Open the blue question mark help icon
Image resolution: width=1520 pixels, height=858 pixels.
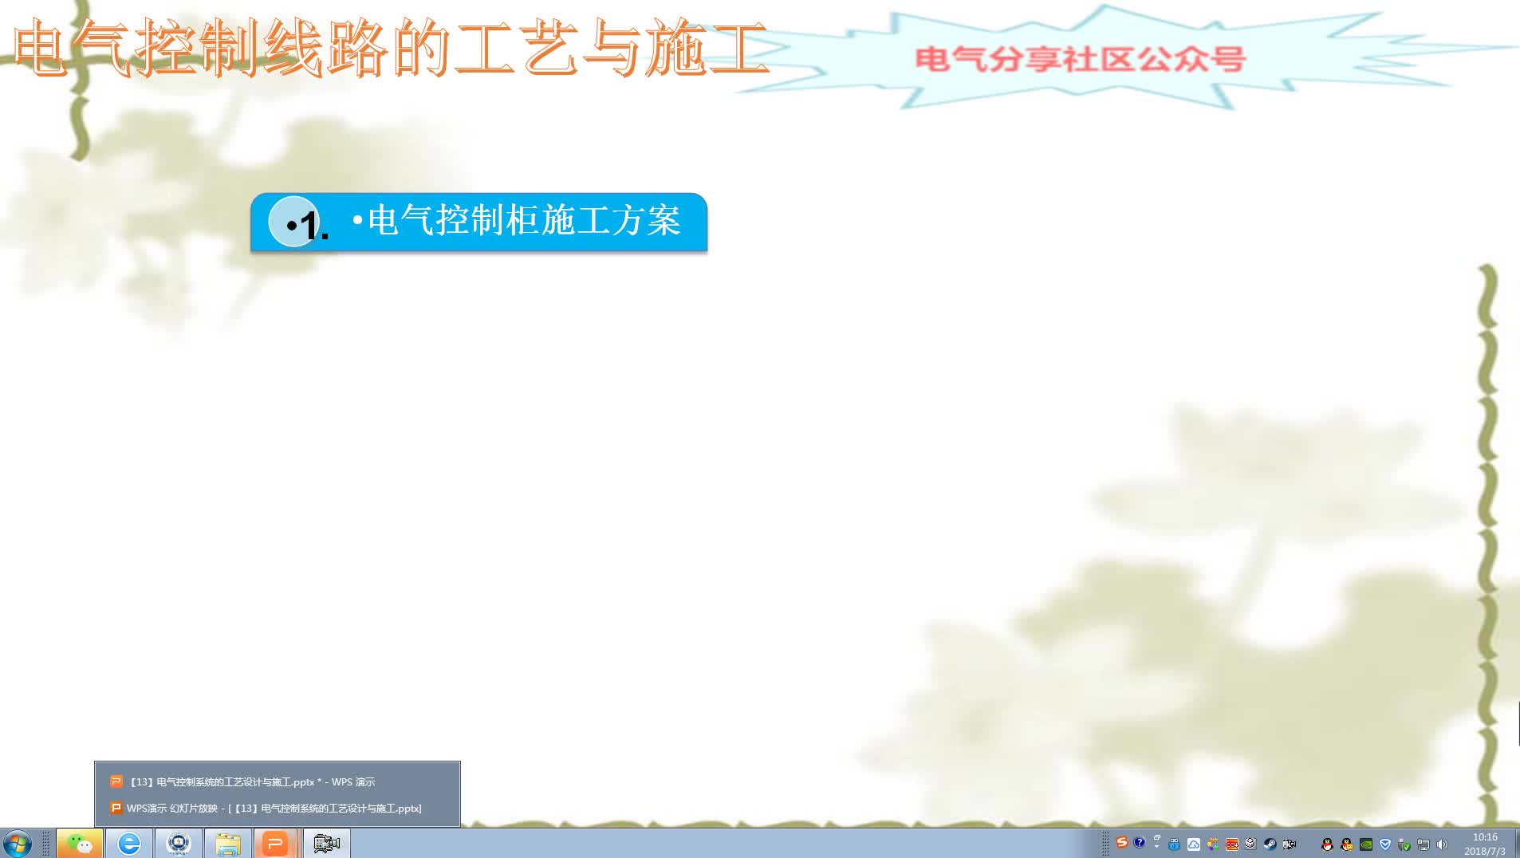pyautogui.click(x=1140, y=842)
